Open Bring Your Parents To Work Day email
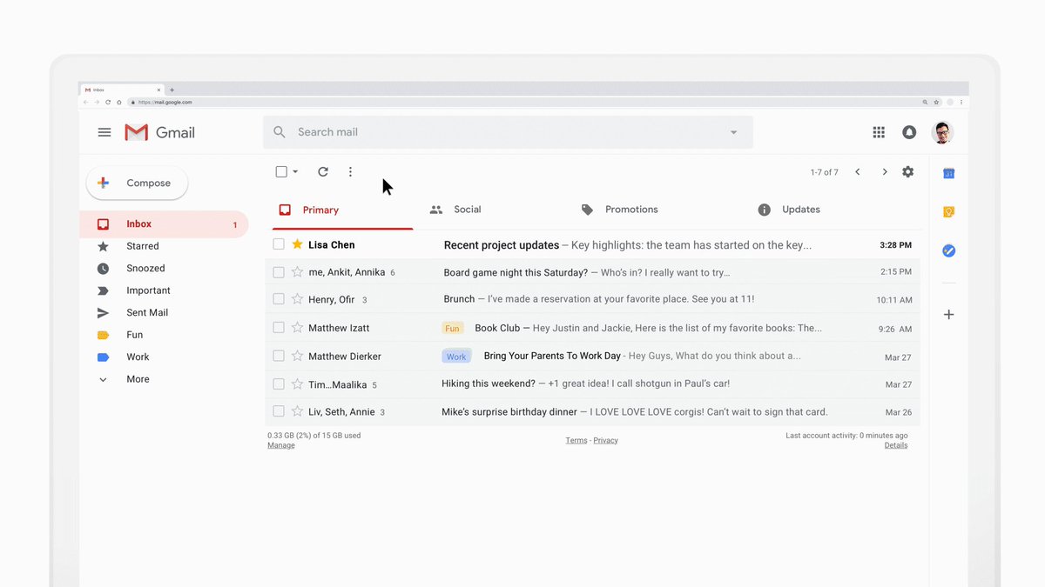 (x=593, y=356)
